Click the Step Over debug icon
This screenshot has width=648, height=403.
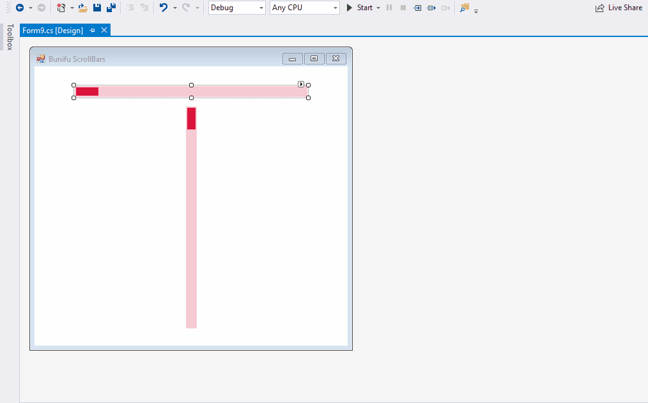tap(431, 8)
